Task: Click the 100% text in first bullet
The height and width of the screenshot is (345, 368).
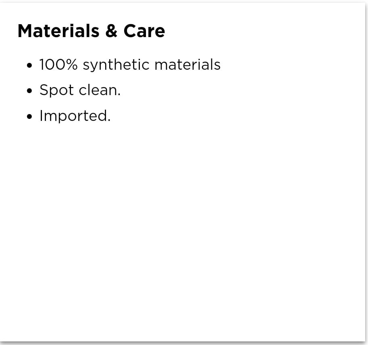Action: click(58, 64)
